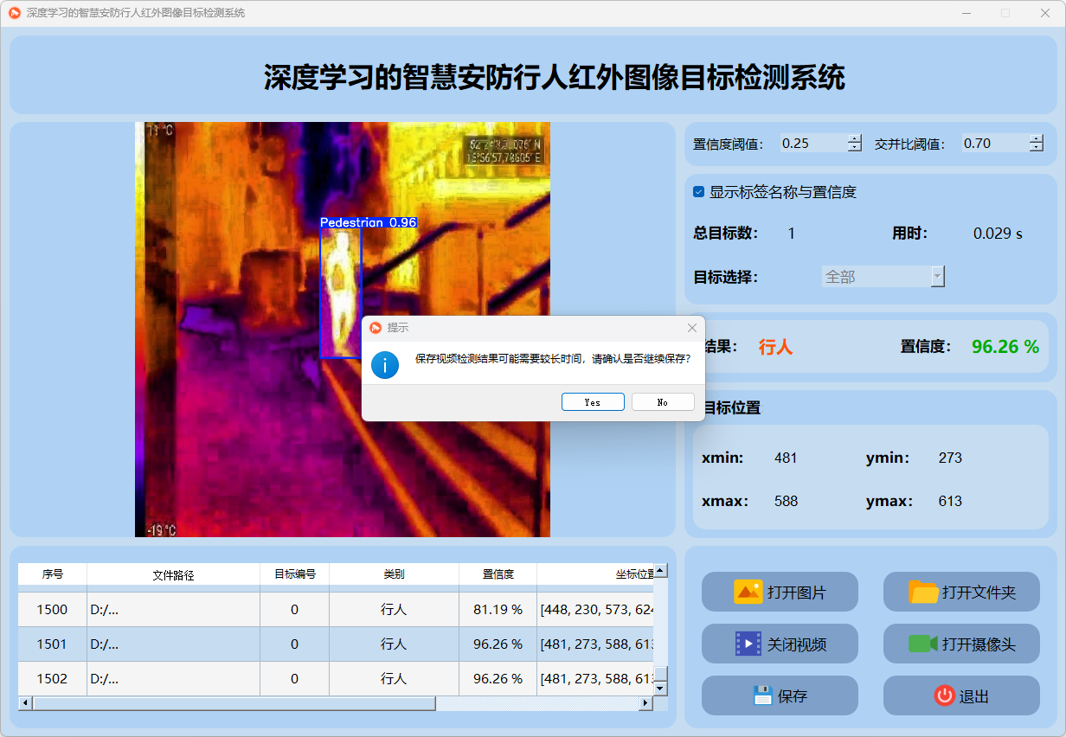Increase 置信度阈值 with up arrow
The width and height of the screenshot is (1066, 737).
click(855, 139)
